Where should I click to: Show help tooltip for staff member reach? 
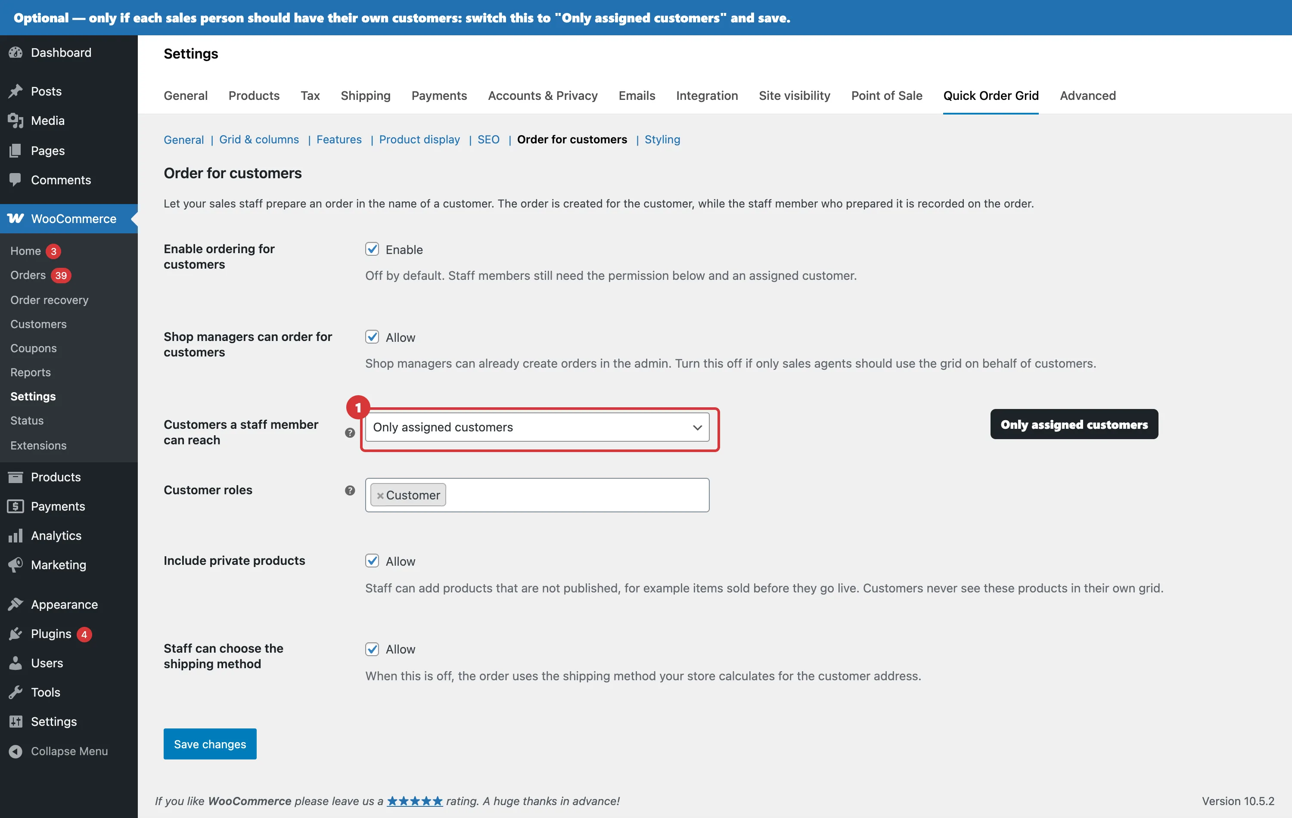click(350, 432)
